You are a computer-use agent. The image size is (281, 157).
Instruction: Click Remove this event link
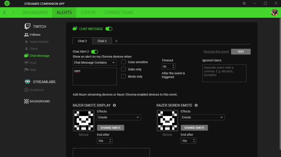click(x=216, y=51)
